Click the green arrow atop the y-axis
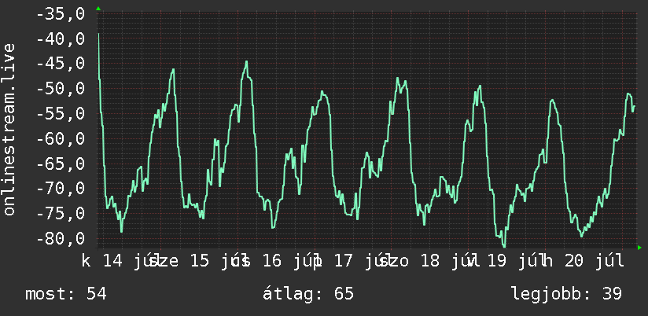Image resolution: width=648 pixels, height=316 pixels. (x=98, y=9)
